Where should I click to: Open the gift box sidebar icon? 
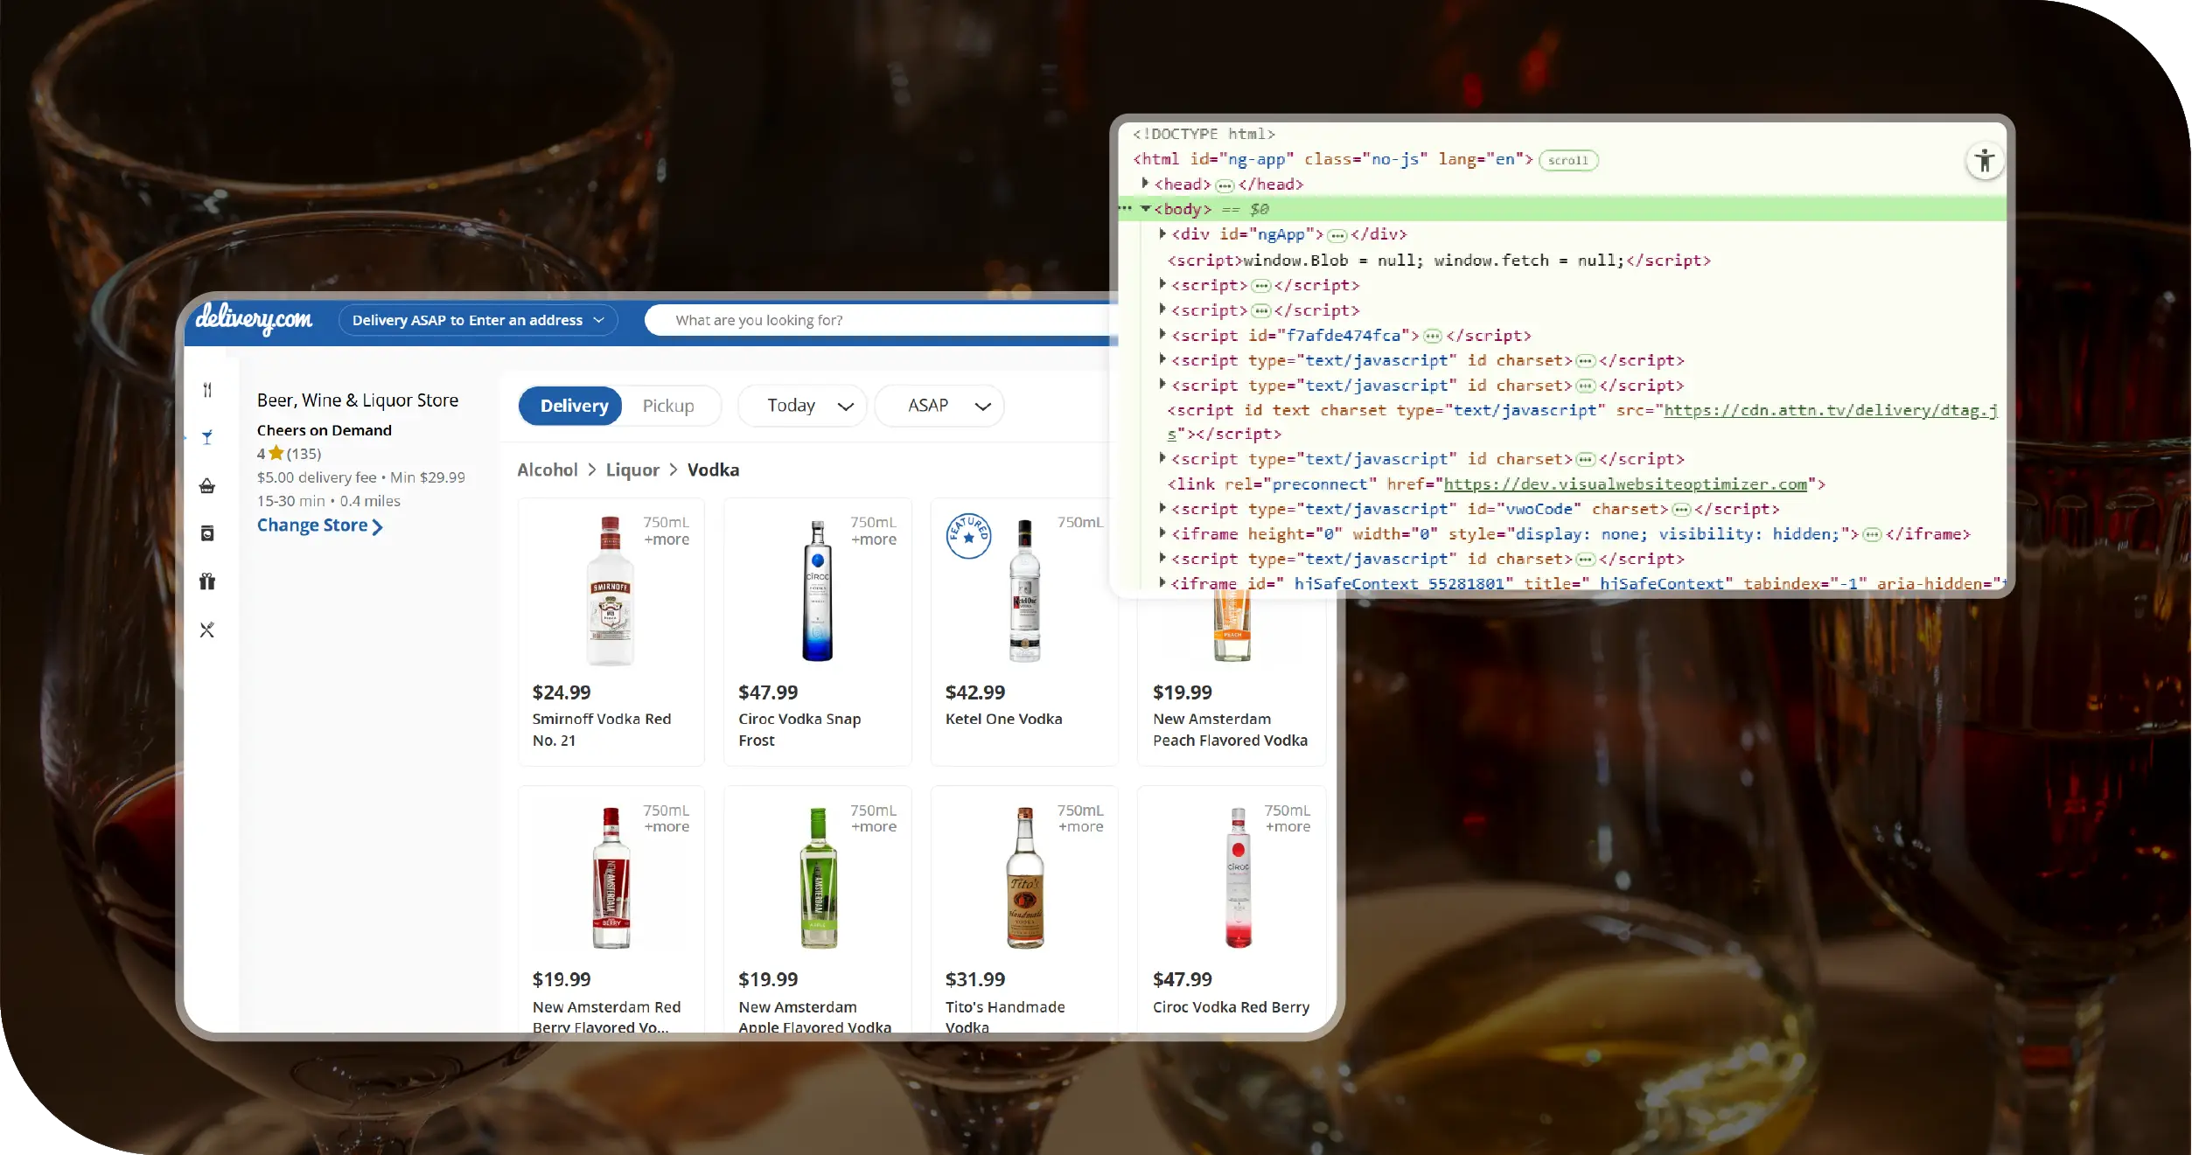207,581
